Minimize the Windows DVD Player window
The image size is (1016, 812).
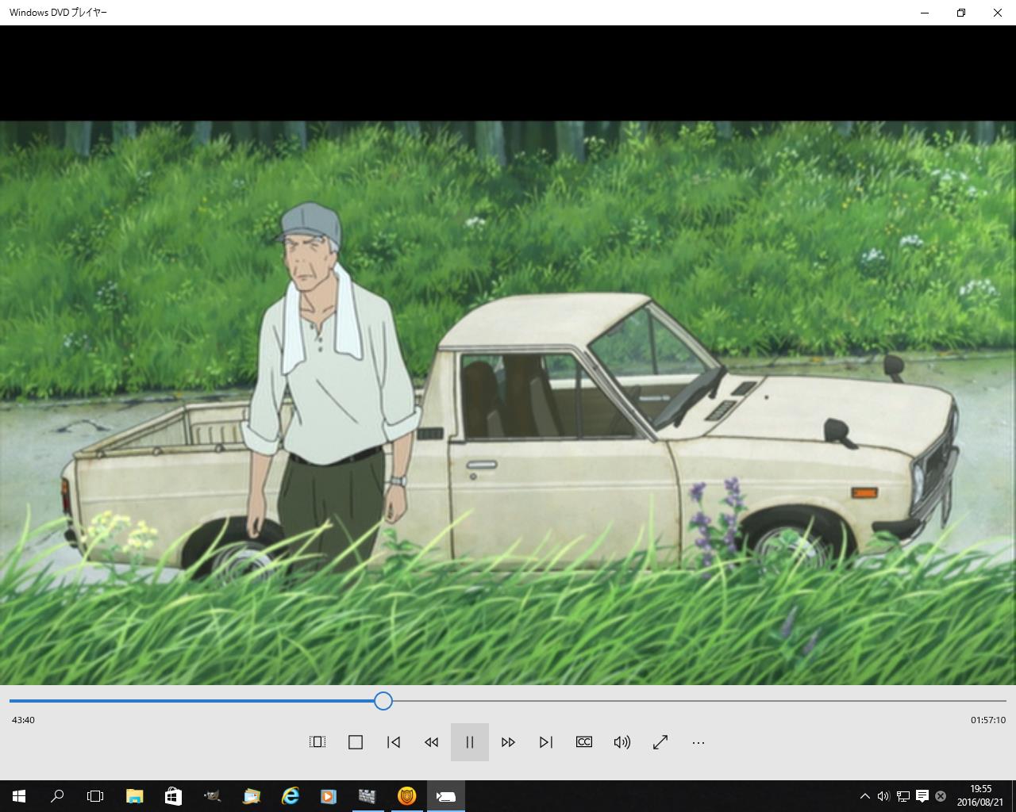tap(925, 13)
